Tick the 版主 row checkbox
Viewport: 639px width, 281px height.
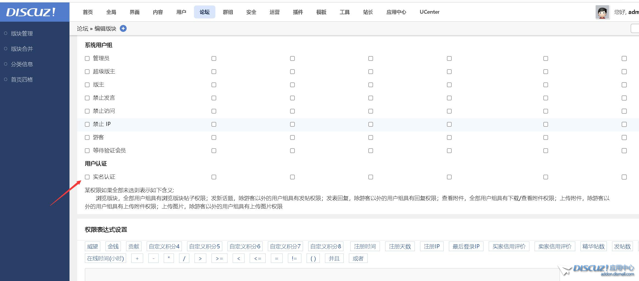(87, 85)
